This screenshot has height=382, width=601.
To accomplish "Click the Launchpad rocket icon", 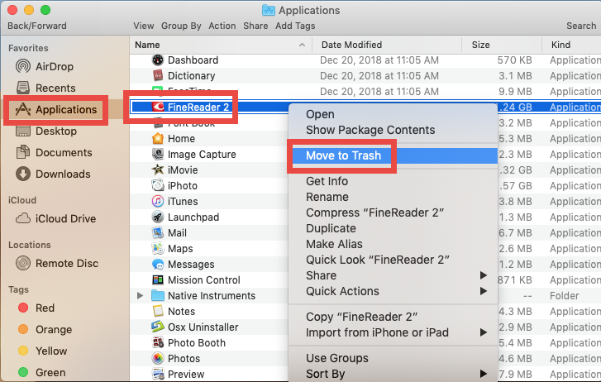I will [158, 217].
